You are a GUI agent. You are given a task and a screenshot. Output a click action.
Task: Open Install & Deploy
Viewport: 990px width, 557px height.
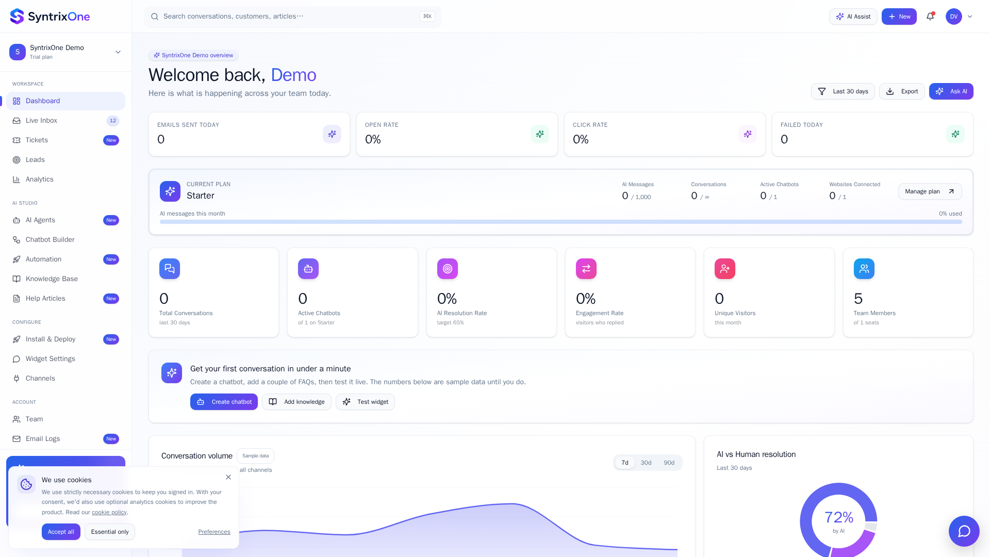[65, 339]
